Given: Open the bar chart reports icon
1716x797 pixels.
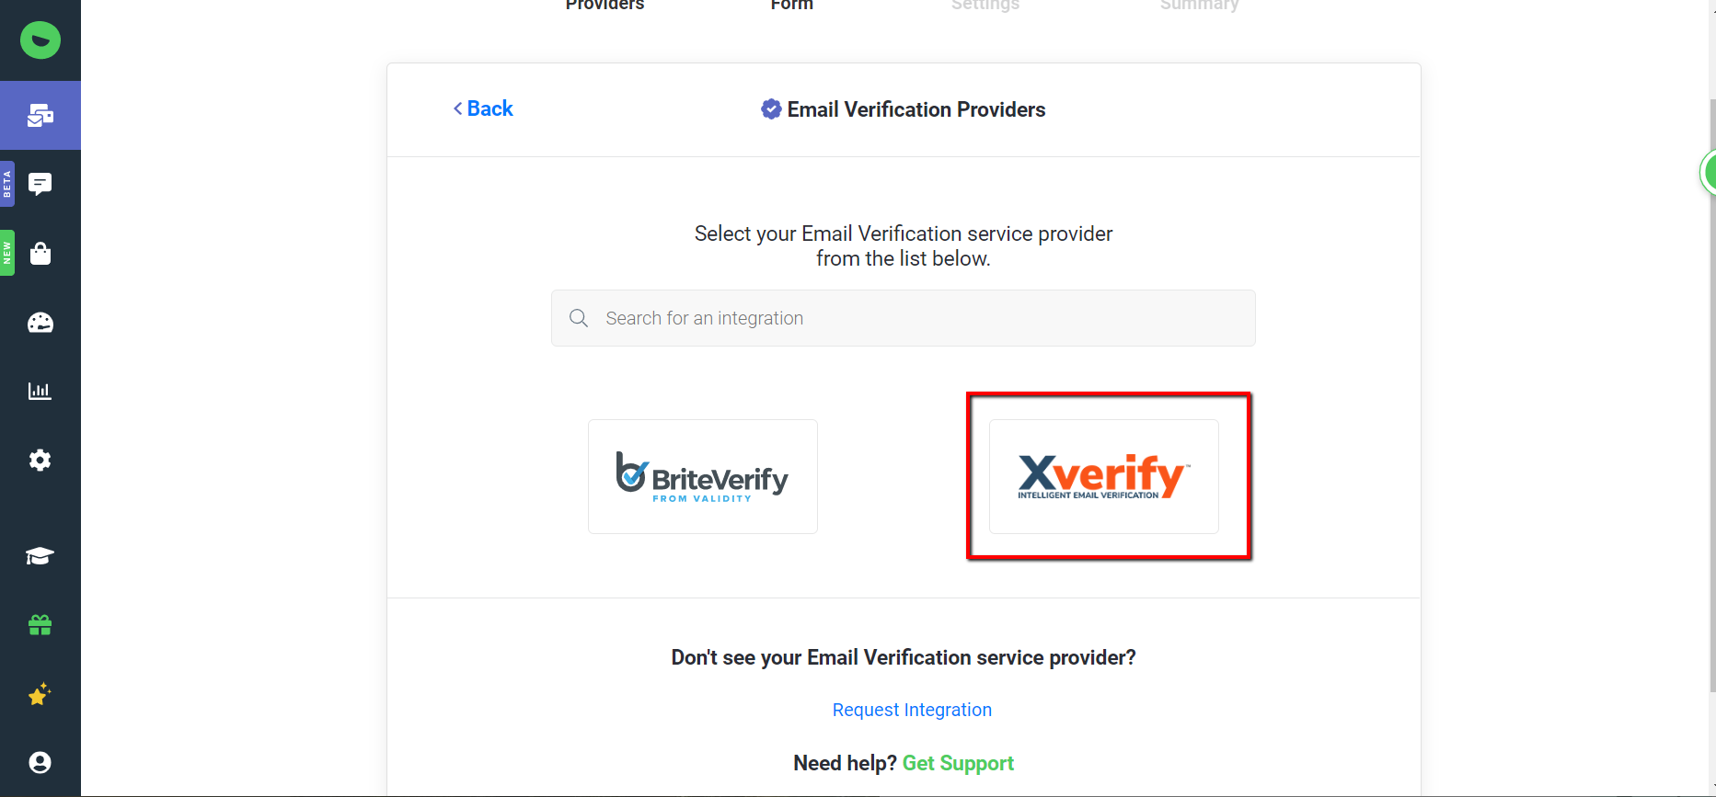Looking at the screenshot, I should 40,391.
